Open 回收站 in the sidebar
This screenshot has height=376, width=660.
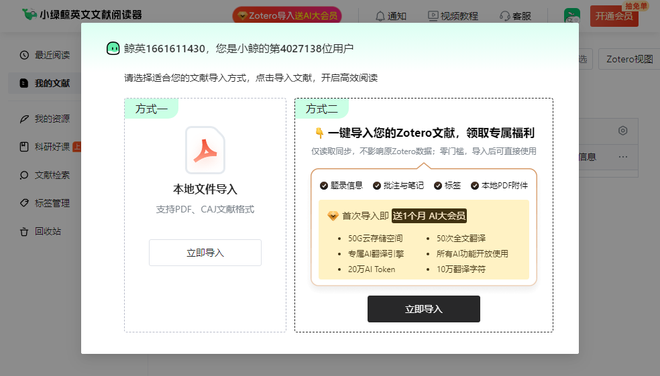coord(40,231)
